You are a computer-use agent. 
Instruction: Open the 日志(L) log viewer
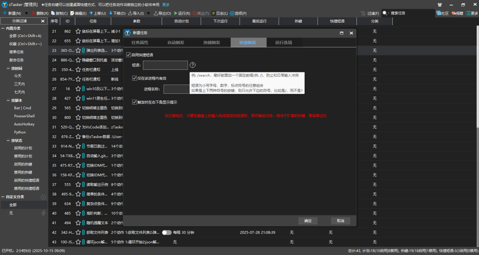point(214,13)
